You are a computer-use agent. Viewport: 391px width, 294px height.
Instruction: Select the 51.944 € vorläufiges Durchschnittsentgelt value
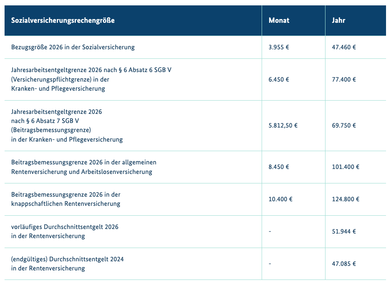tap(344, 231)
